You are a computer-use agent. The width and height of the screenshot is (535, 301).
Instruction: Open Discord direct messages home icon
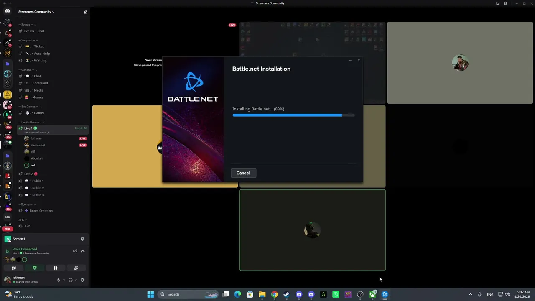point(7,11)
